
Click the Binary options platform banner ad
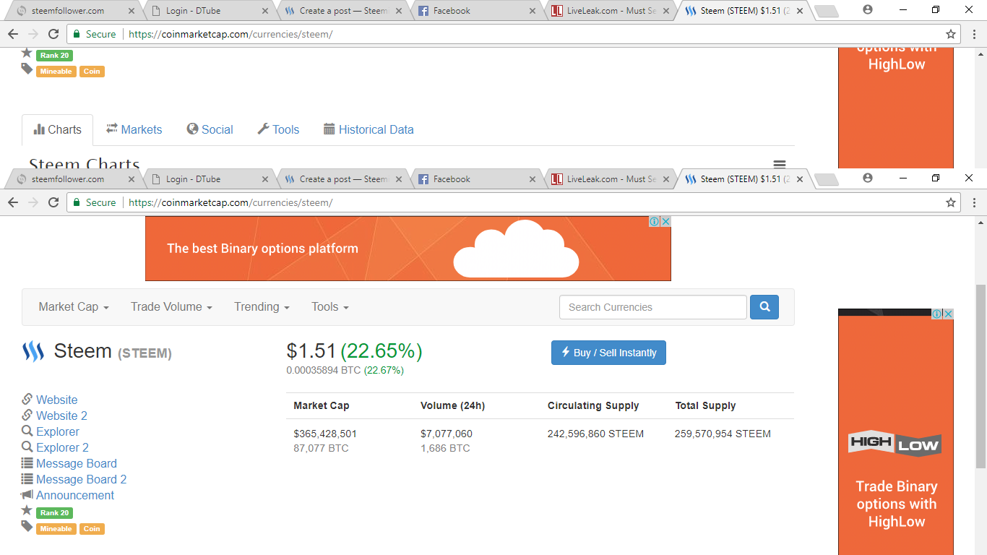coord(408,249)
